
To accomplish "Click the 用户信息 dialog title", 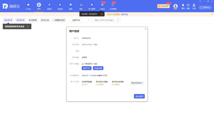I will click(x=74, y=31).
